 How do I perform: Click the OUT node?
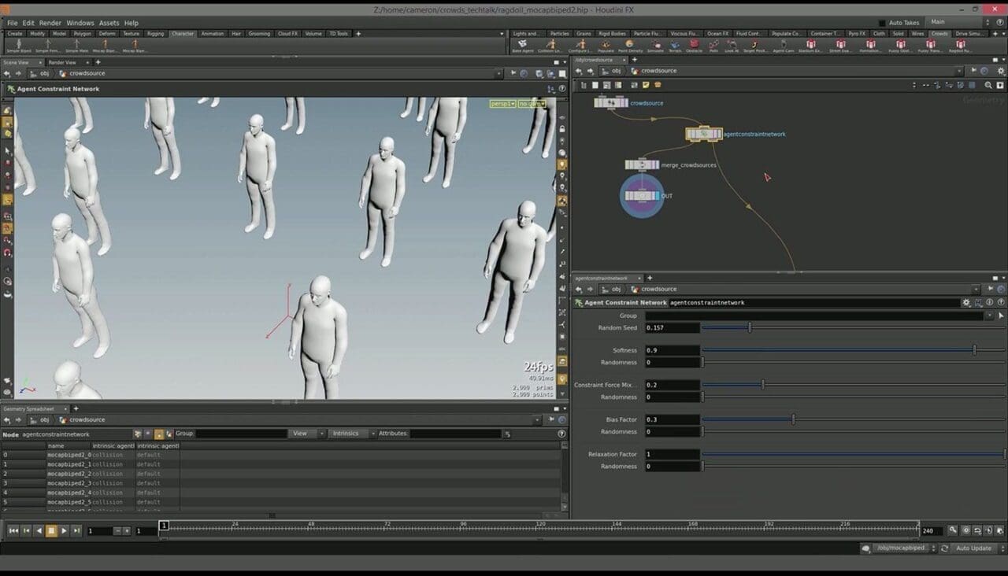pos(641,195)
